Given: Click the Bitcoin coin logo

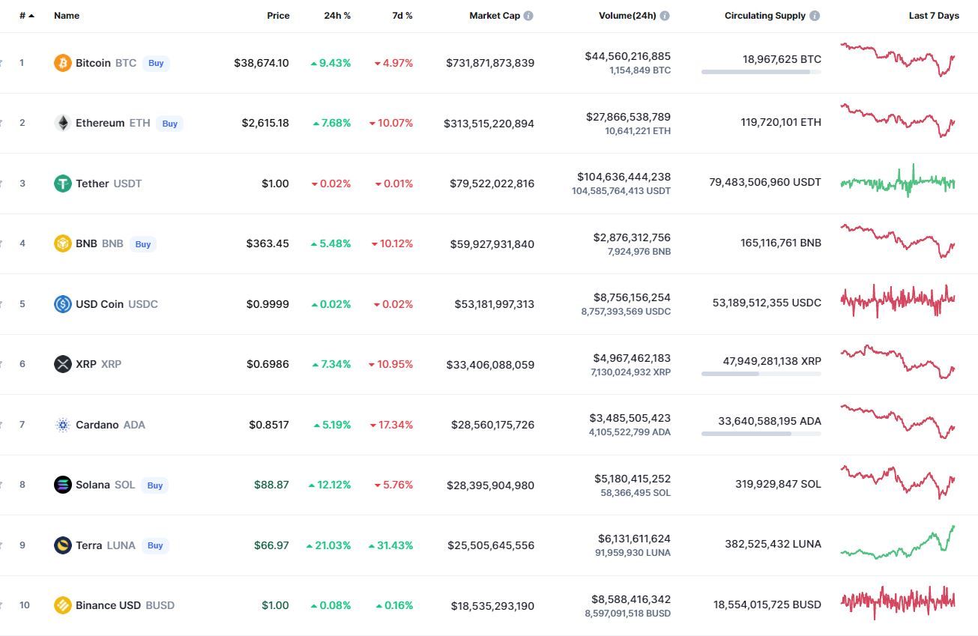Looking at the screenshot, I should click(63, 63).
